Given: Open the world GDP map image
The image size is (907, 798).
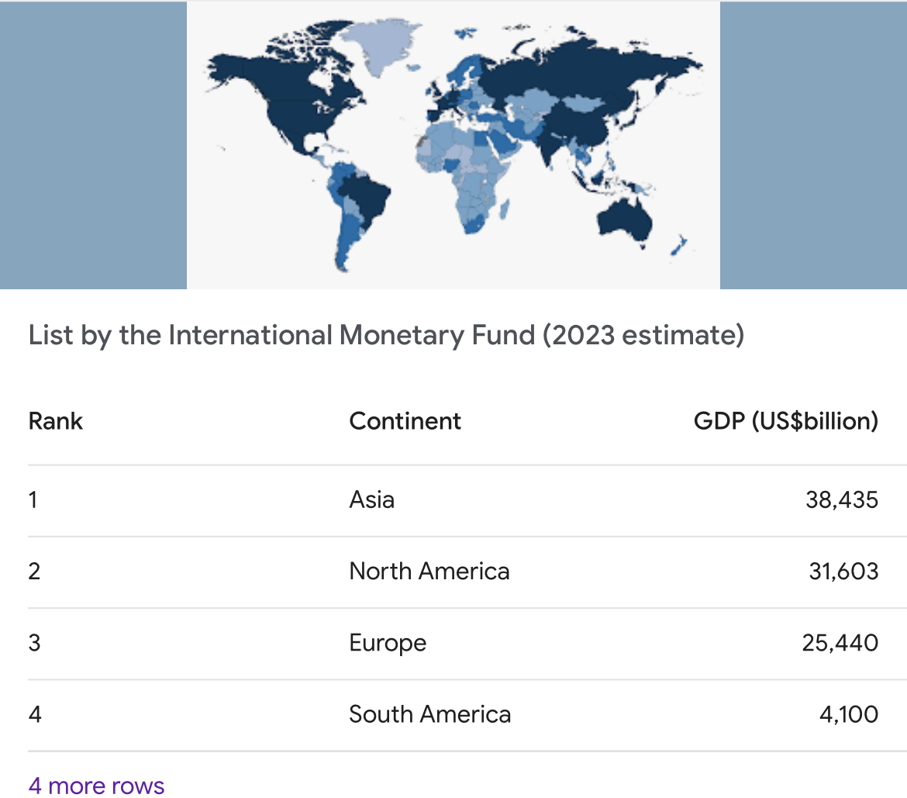Looking at the screenshot, I should (x=453, y=145).
